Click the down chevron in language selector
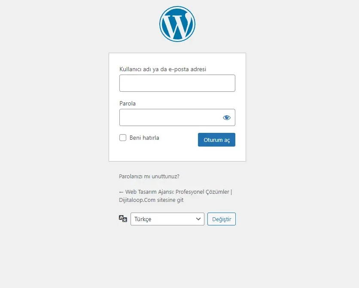The image size is (359, 288). [x=198, y=219]
